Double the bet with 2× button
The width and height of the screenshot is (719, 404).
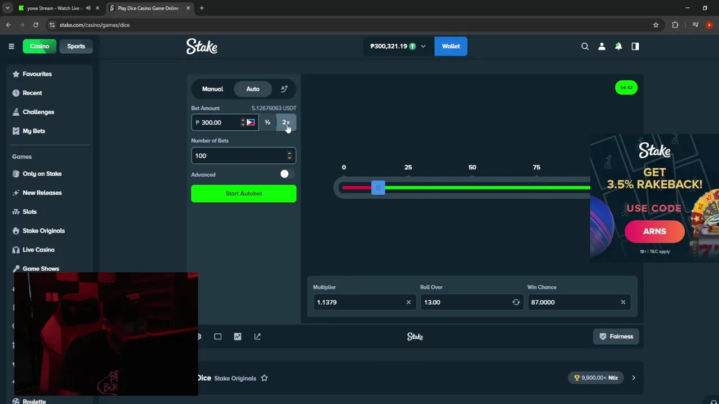pos(286,122)
